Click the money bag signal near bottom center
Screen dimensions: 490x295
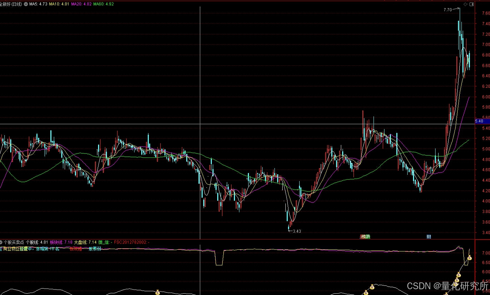coord(158,292)
